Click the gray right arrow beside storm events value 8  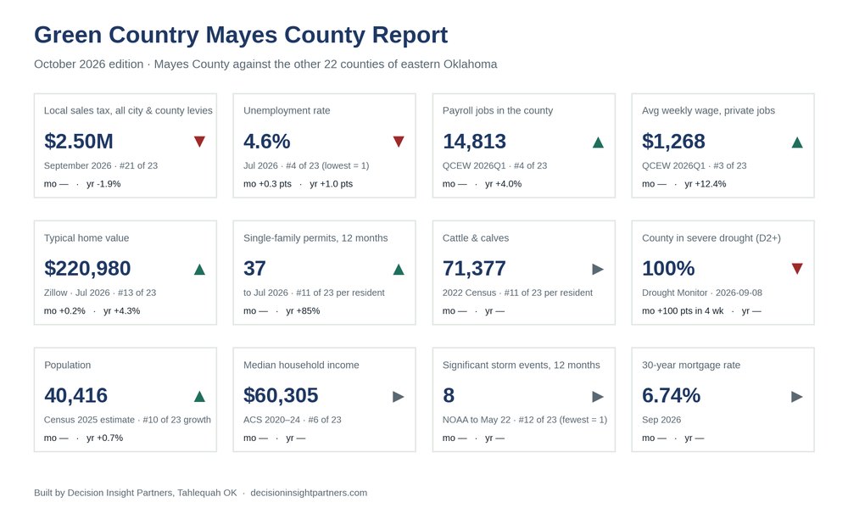click(598, 397)
